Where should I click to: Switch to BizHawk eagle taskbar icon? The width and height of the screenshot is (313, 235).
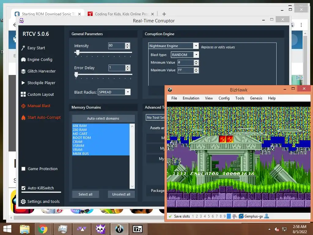(x=120, y=229)
